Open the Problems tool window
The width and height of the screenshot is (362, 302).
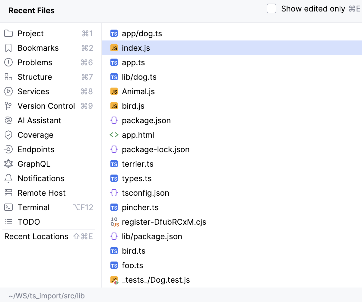[x=35, y=62]
